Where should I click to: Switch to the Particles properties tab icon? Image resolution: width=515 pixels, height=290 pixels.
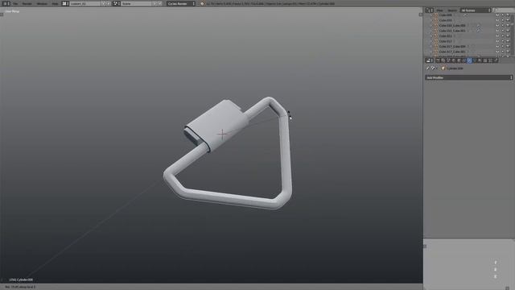pyautogui.click(x=490, y=60)
